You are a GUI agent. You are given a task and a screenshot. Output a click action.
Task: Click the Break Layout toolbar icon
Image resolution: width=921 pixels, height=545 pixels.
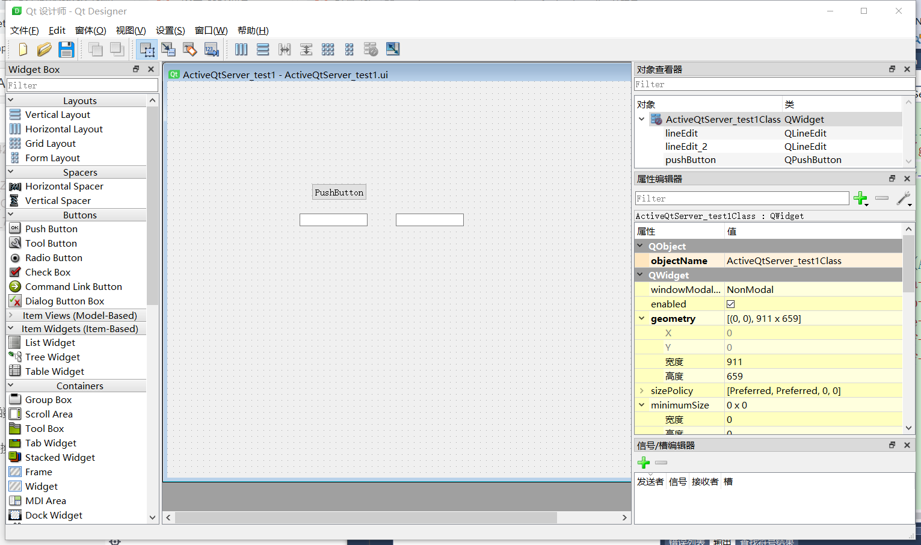(x=371, y=49)
